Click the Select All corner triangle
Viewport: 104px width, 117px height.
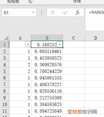click(x=6, y=38)
